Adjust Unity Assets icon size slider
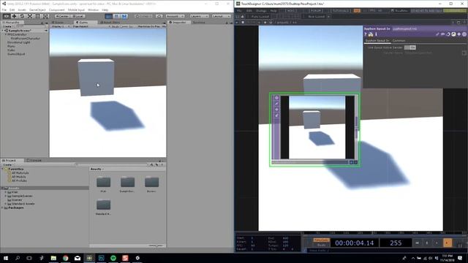The width and height of the screenshot is (468, 263). coord(156,245)
